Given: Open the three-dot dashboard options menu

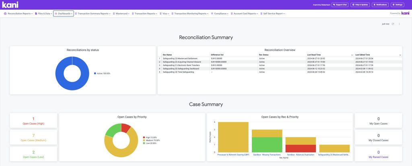Looking at the screenshot, I should click(x=399, y=24).
